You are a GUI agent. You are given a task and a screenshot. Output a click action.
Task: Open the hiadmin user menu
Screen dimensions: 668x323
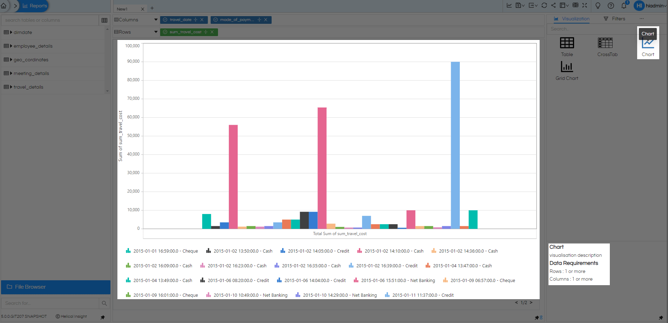tap(650, 6)
